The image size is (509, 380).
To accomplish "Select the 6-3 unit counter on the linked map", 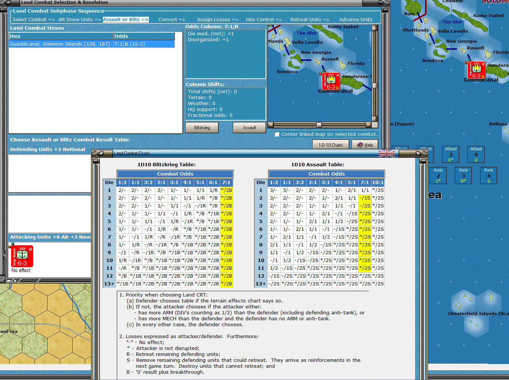I will (331, 81).
